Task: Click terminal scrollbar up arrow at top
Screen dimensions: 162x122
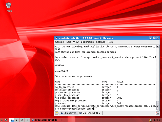Action: (158, 47)
